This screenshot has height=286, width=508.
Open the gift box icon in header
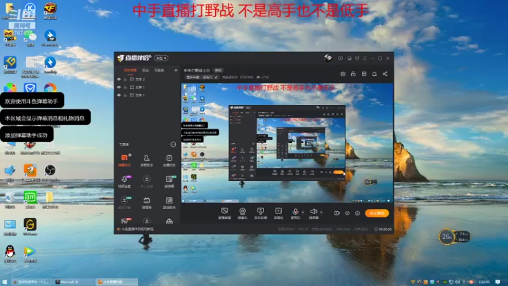click(x=343, y=74)
